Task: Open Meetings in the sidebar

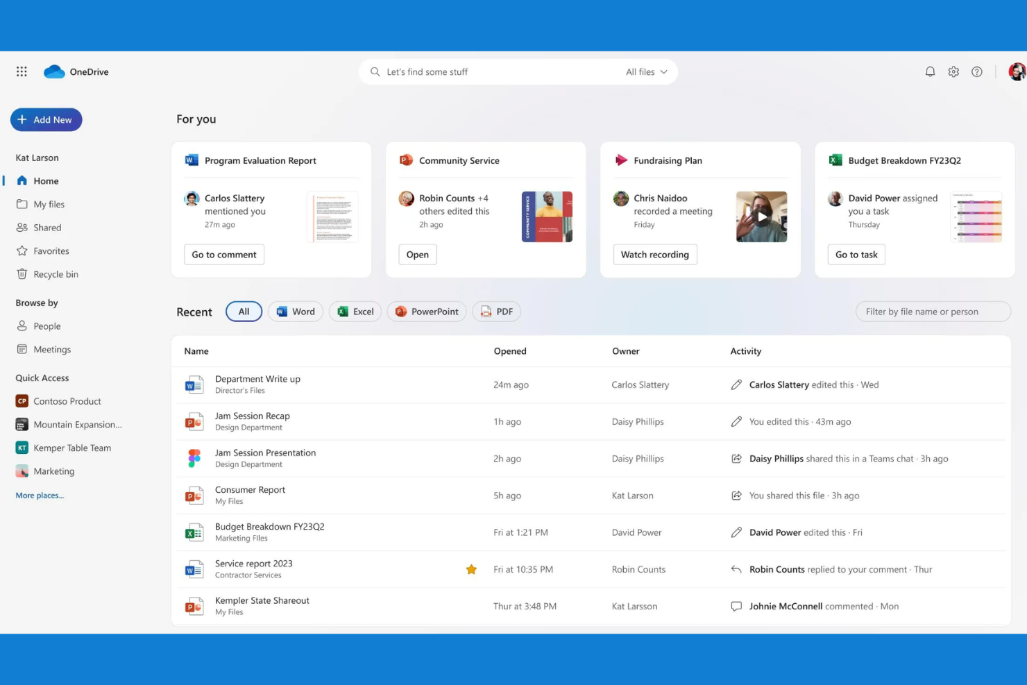Action: (x=52, y=349)
